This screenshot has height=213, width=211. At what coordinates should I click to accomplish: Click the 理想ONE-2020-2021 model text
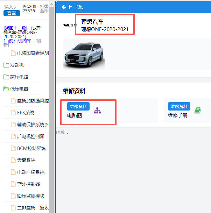(x=105, y=29)
